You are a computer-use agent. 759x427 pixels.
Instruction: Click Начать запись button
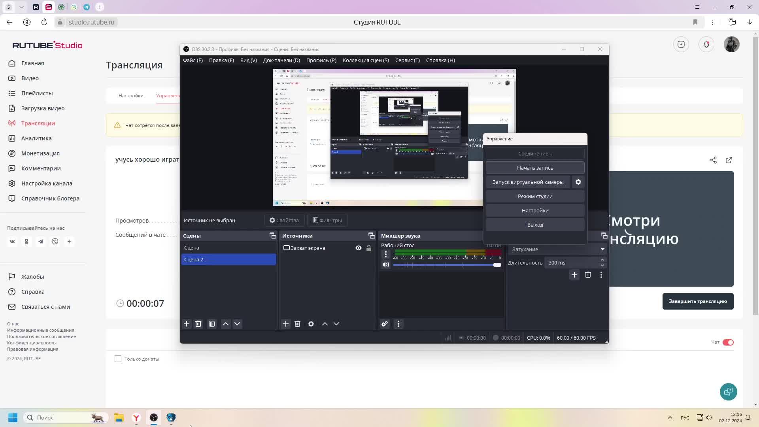pyautogui.click(x=535, y=168)
